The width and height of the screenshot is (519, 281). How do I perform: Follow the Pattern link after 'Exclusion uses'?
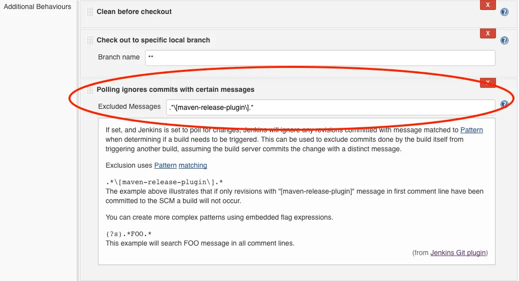(x=165, y=165)
